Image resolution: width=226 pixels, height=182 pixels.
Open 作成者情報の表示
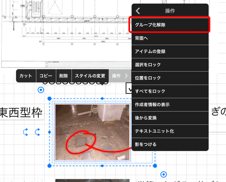[x=170, y=104]
